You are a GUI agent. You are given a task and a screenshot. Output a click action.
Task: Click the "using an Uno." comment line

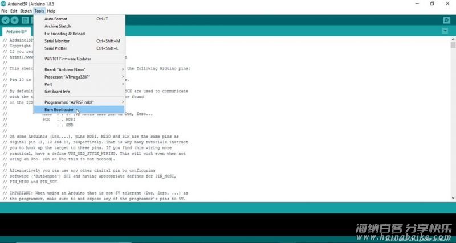coord(59,159)
